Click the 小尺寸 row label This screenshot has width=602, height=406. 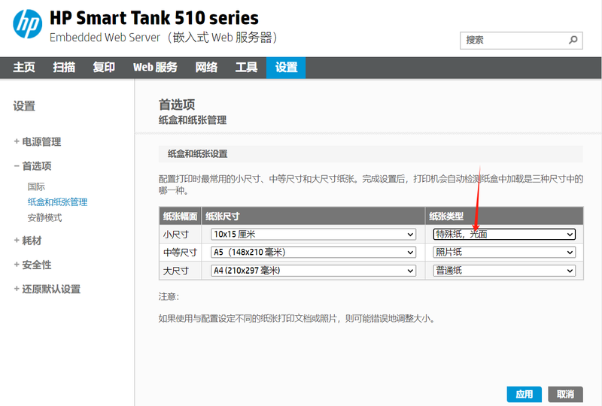pyautogui.click(x=176, y=235)
